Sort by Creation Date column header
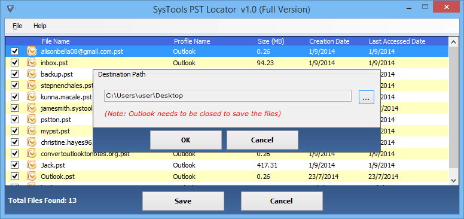464x219 pixels. click(x=329, y=41)
